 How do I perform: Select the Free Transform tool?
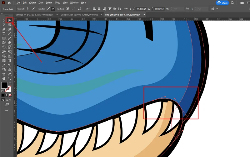(10, 52)
